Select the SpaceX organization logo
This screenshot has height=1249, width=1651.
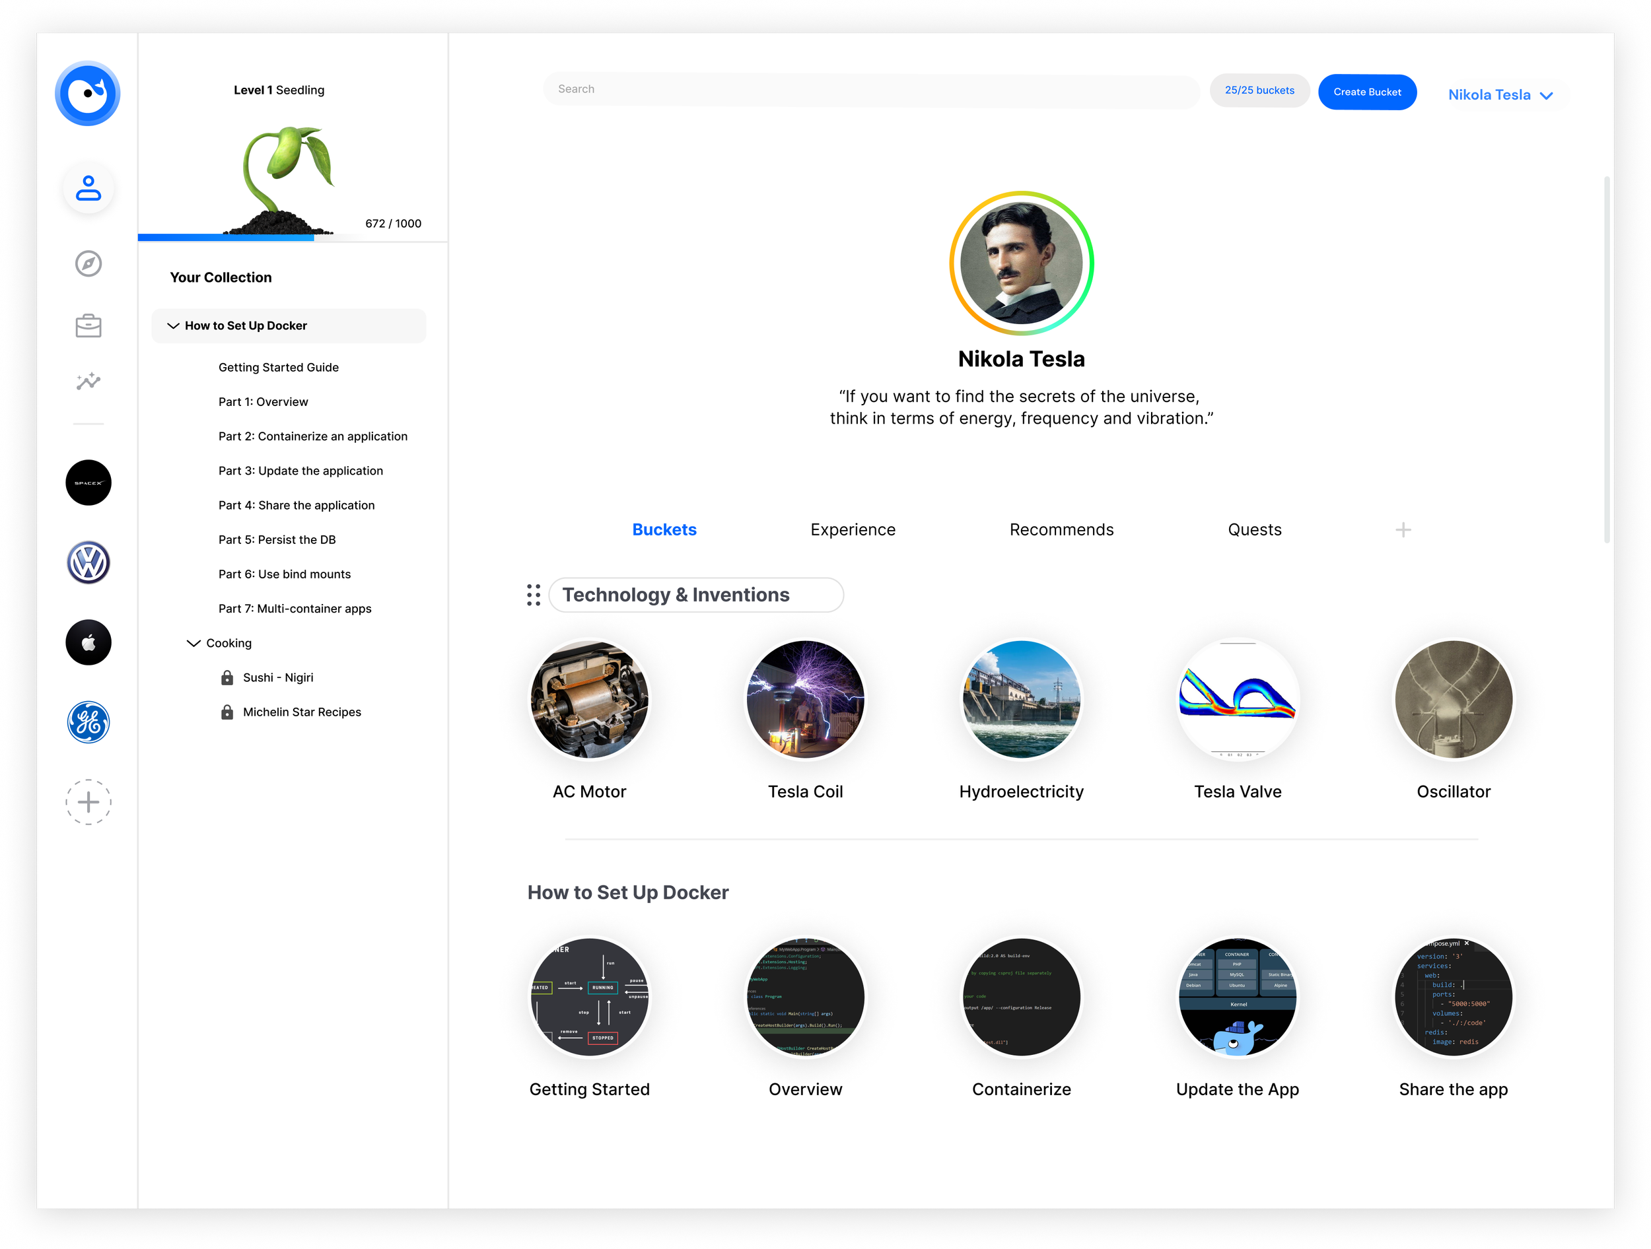coord(88,483)
